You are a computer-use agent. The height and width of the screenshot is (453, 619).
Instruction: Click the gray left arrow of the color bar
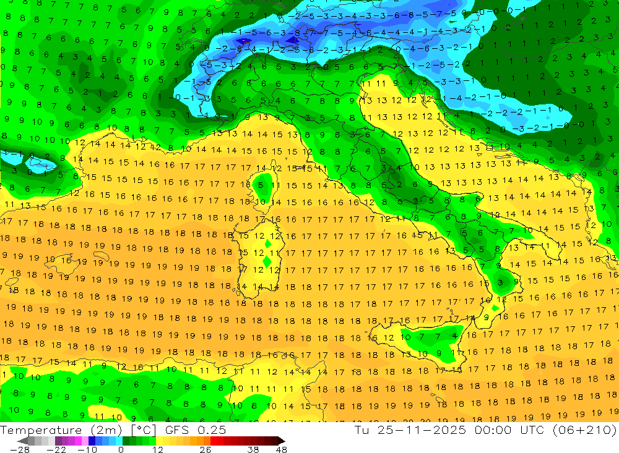click(22, 441)
